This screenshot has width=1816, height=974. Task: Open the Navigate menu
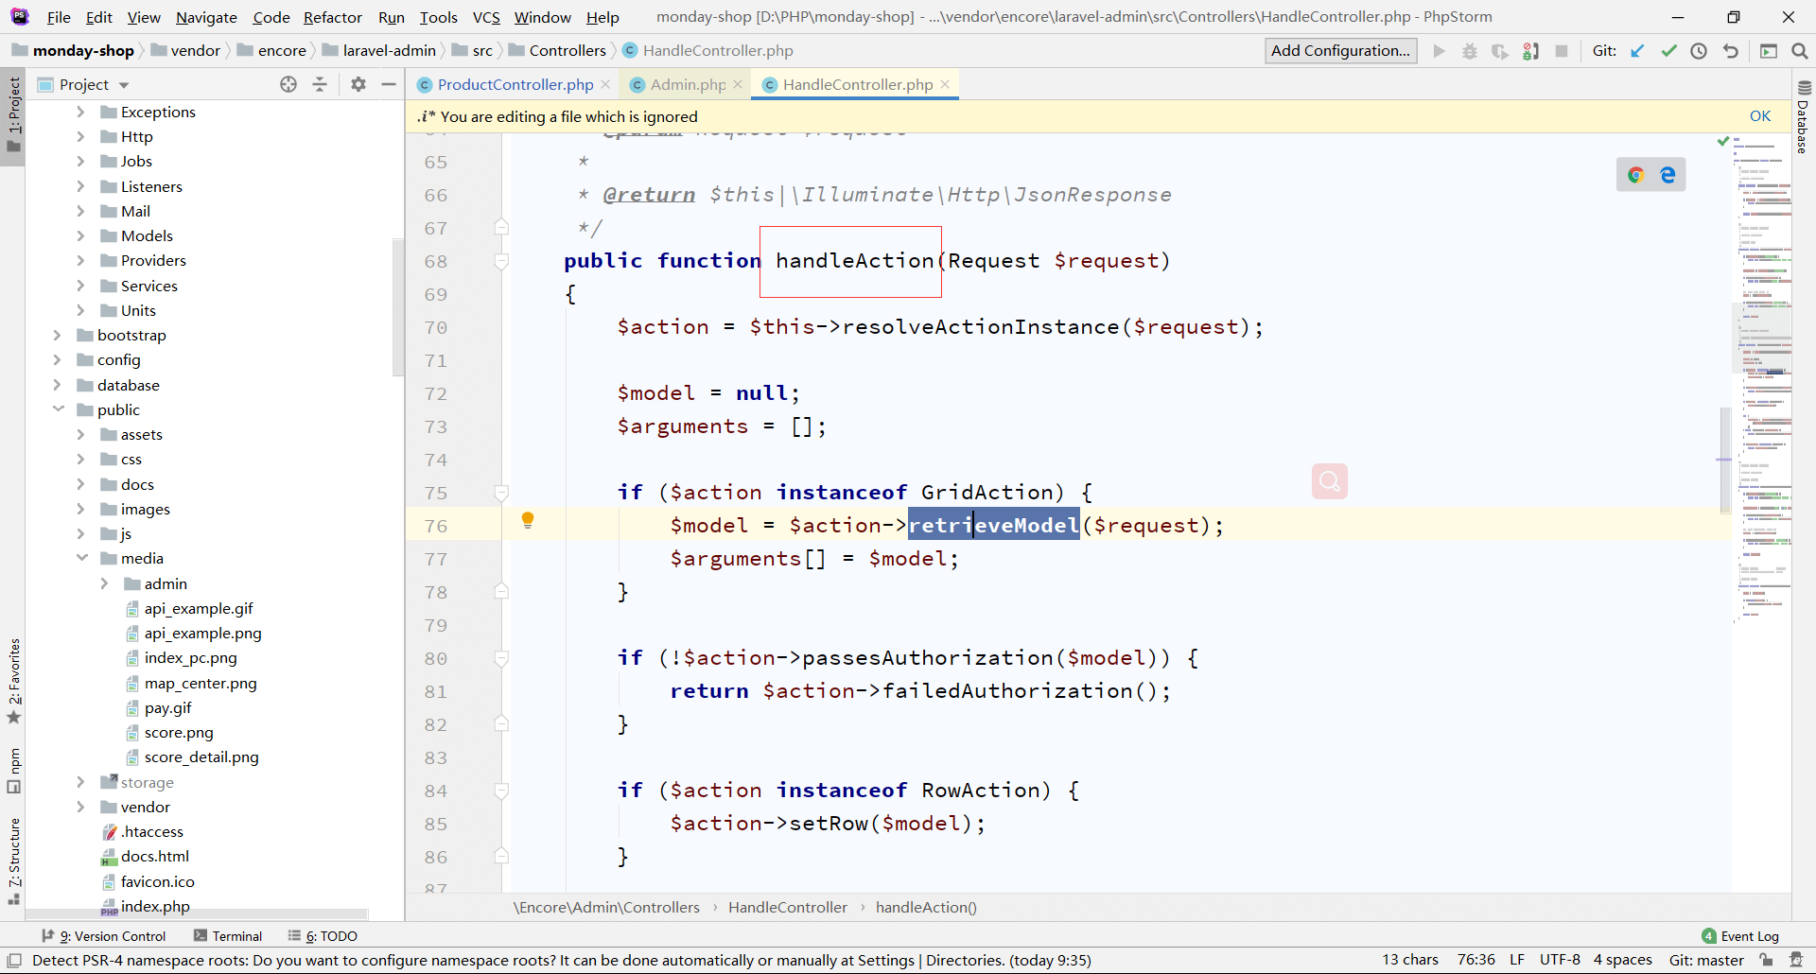pos(206,17)
